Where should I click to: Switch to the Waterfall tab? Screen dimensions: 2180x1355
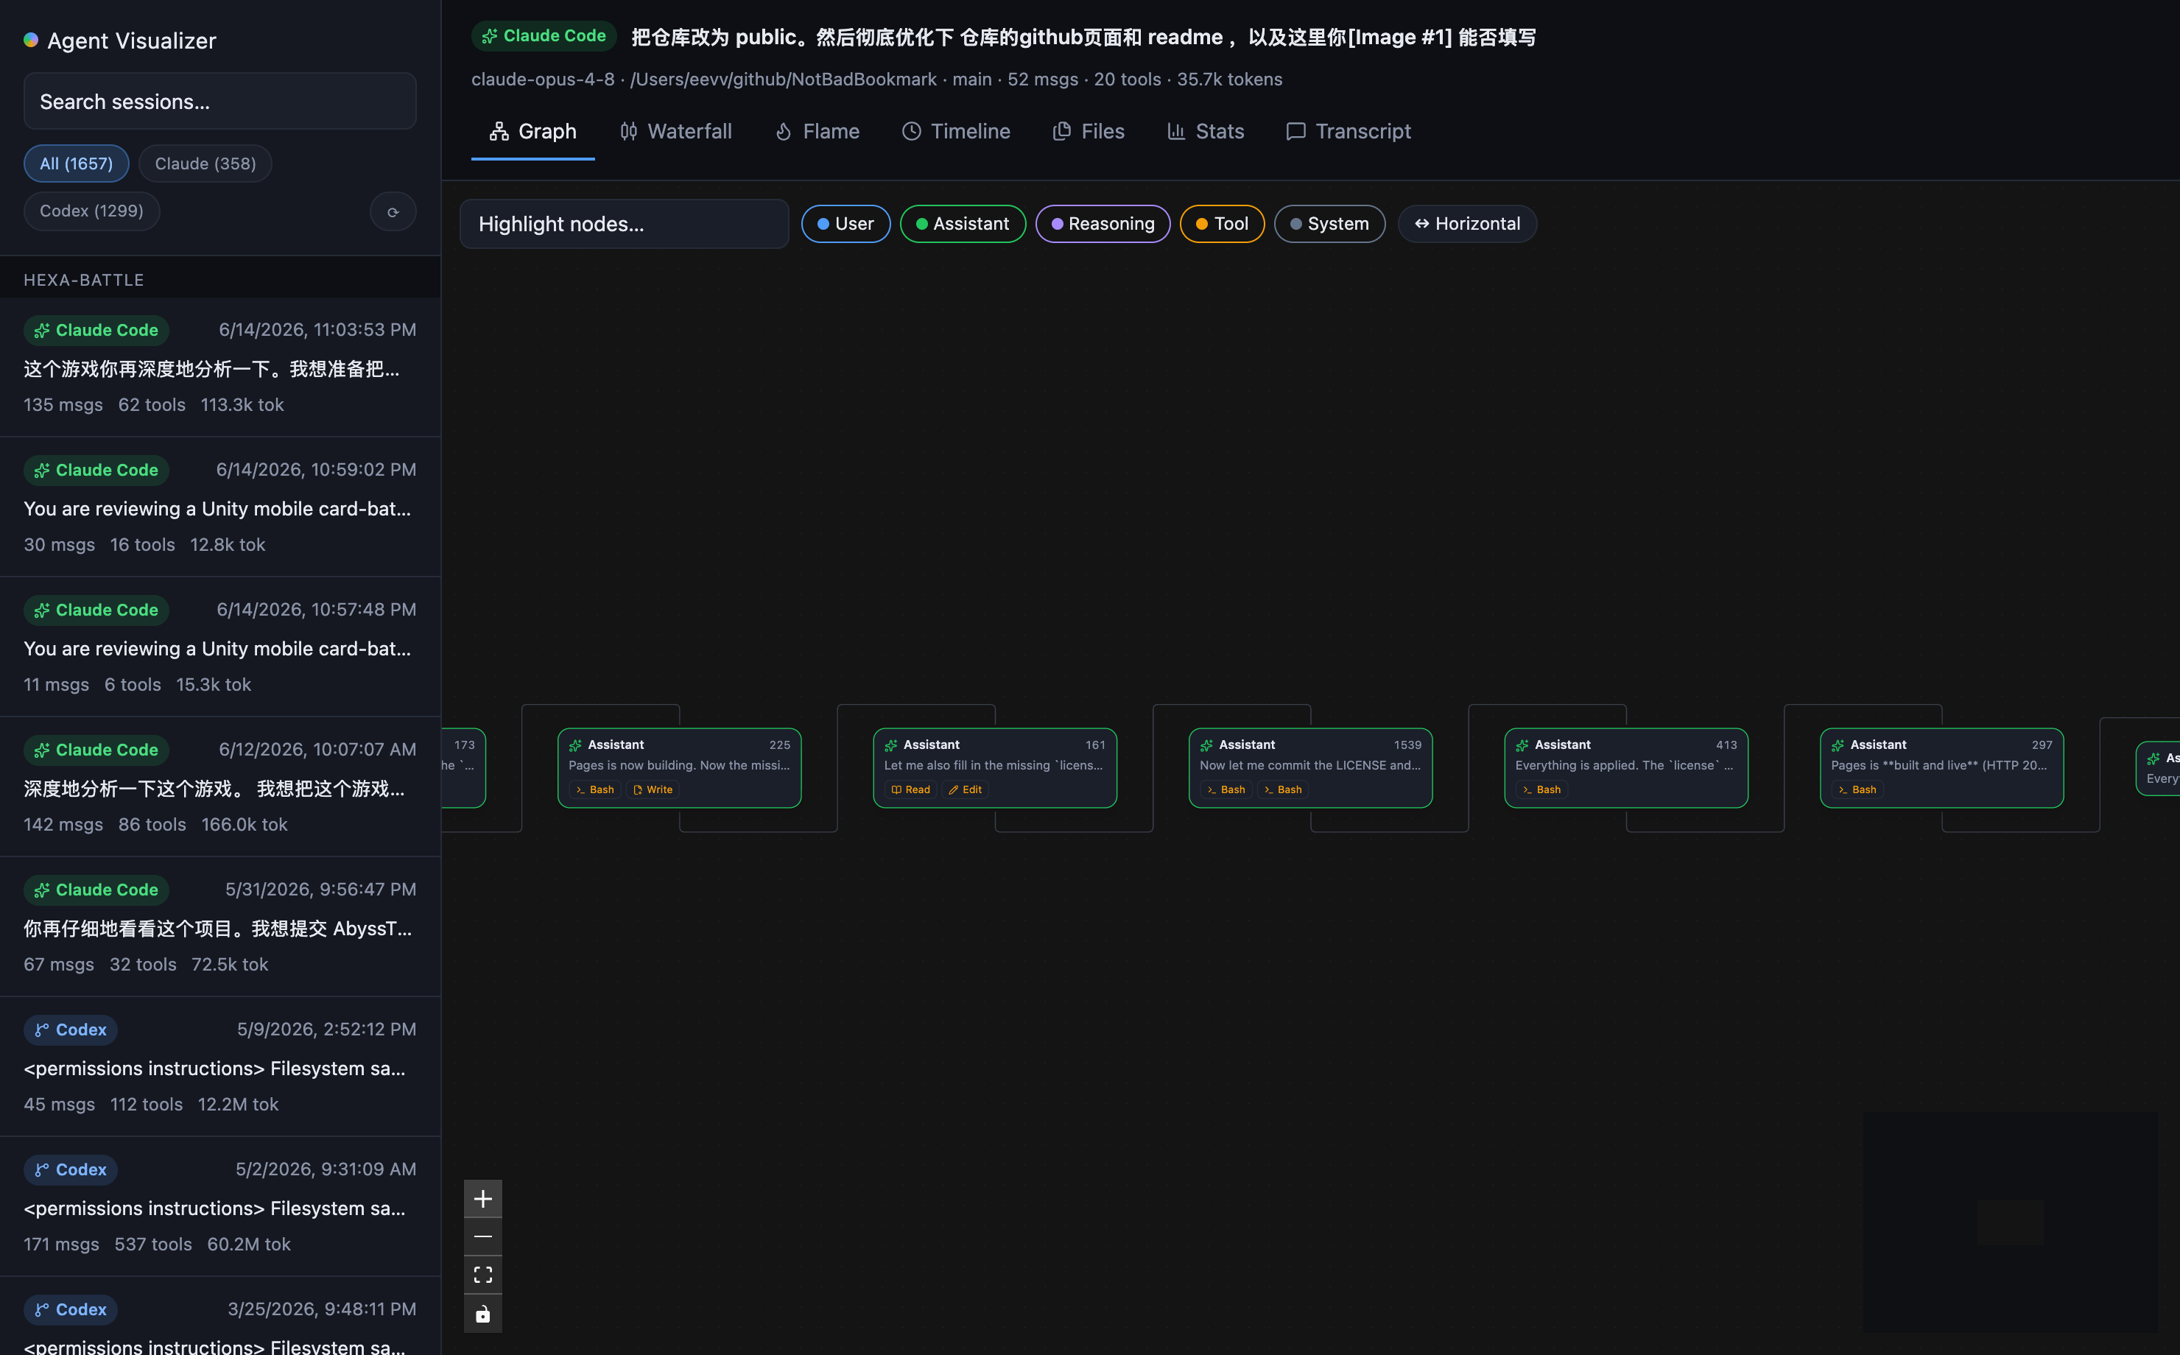pos(677,132)
